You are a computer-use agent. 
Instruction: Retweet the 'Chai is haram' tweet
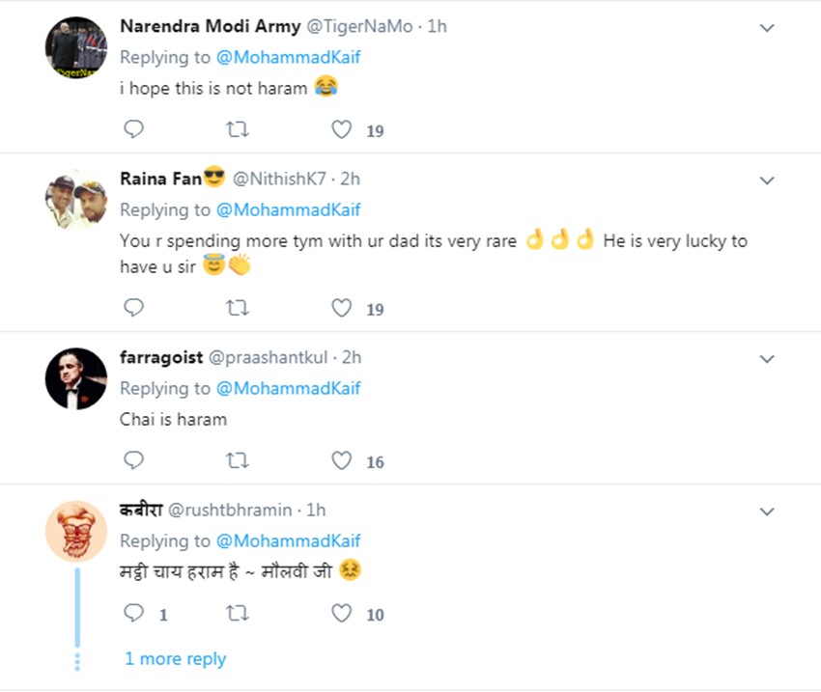click(237, 460)
